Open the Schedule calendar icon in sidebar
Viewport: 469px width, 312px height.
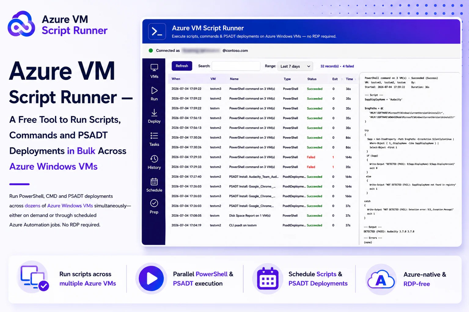[x=154, y=182]
